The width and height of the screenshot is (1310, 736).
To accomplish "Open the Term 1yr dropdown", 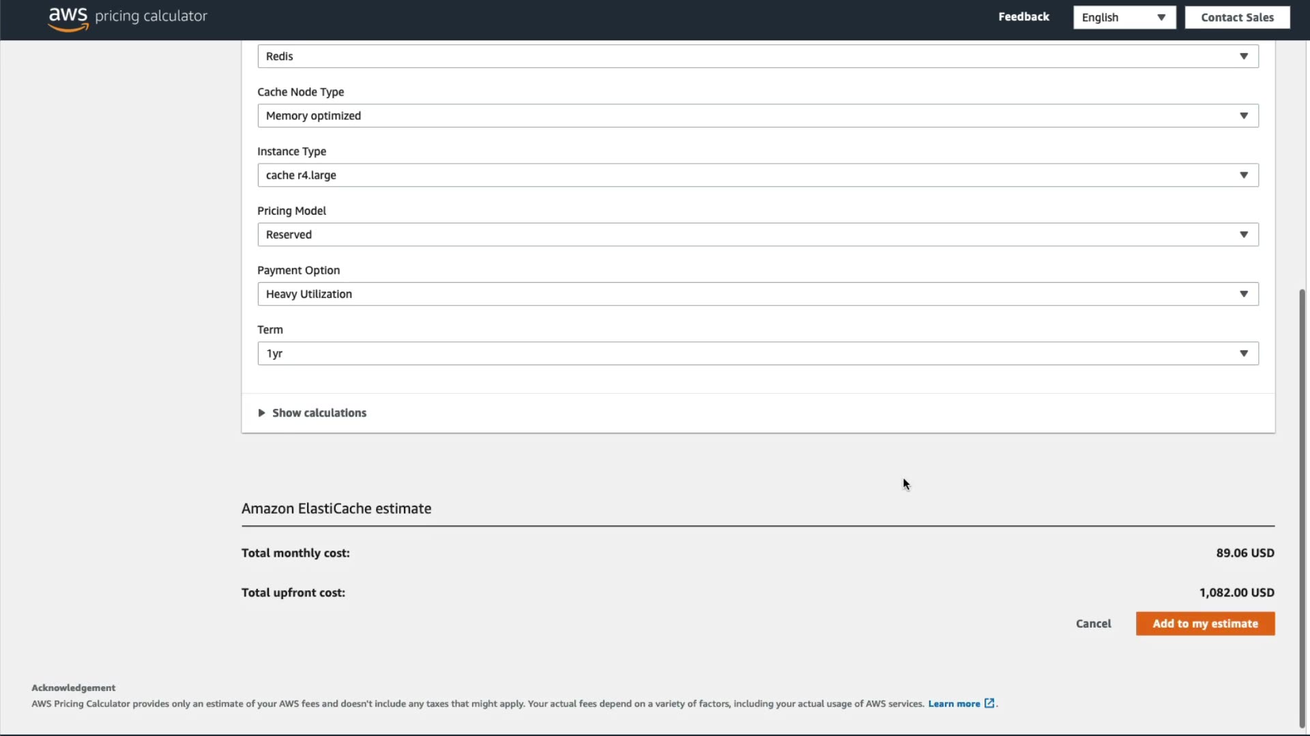I will click(757, 354).
